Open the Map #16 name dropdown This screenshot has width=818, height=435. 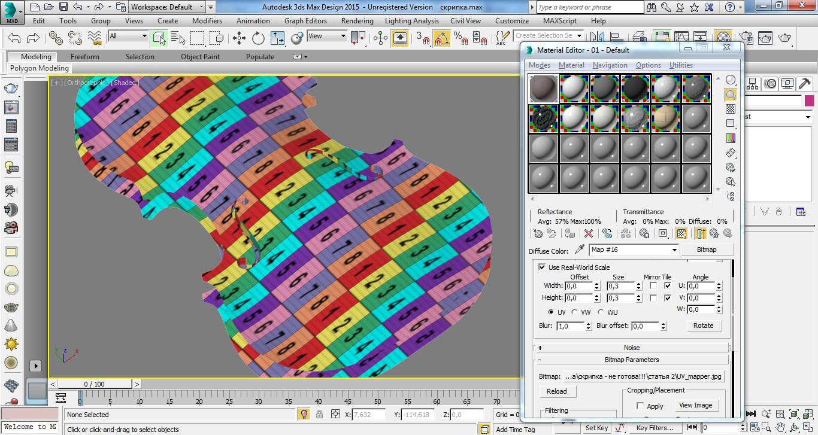pos(674,250)
